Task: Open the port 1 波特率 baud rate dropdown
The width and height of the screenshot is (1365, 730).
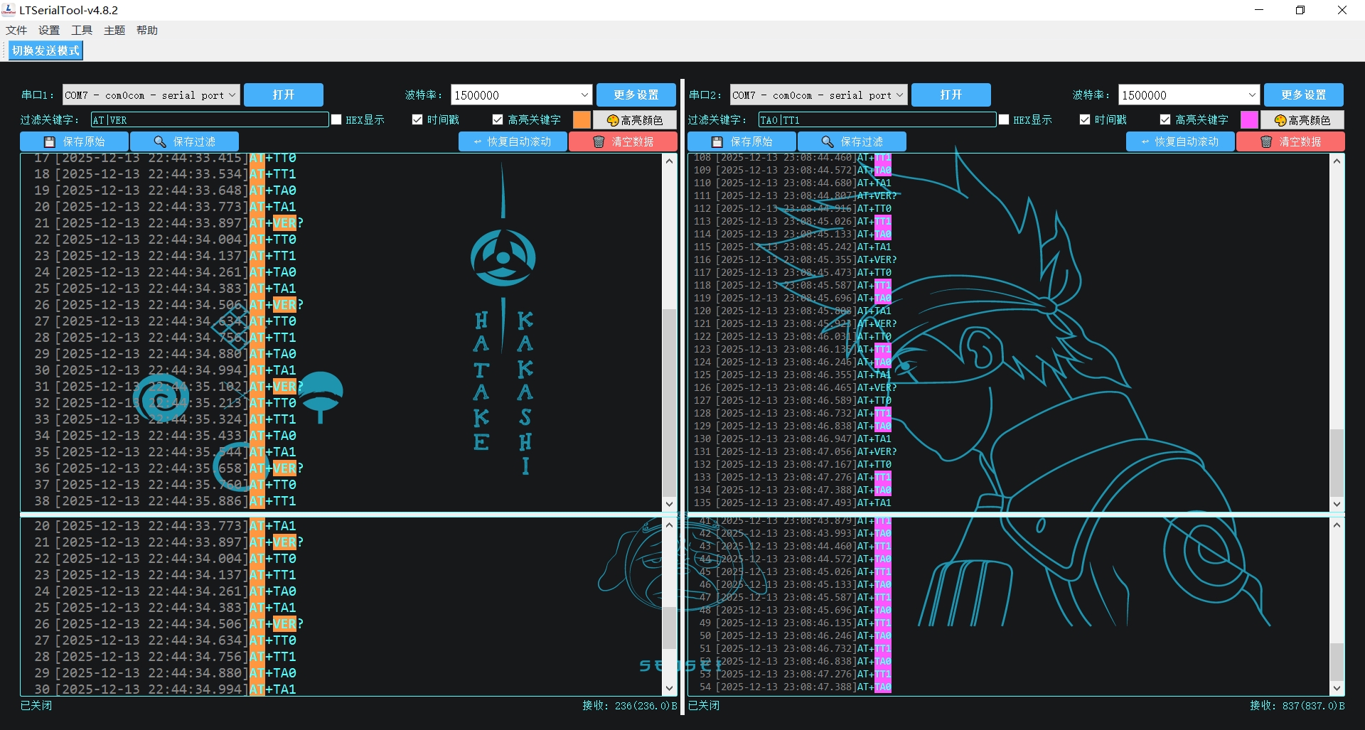Action: tap(521, 95)
